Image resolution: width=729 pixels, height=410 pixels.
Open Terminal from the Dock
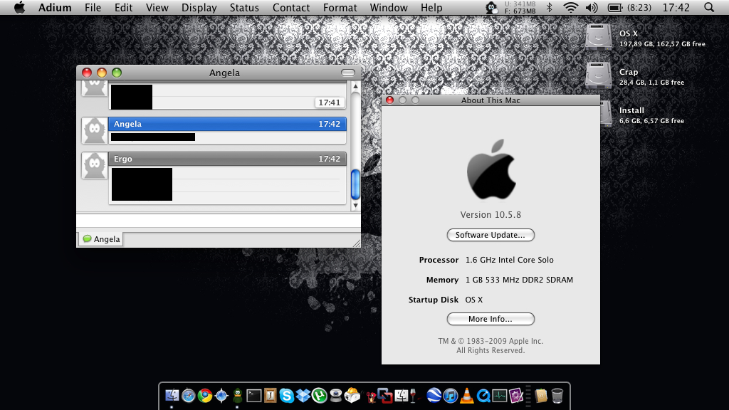pos(254,396)
